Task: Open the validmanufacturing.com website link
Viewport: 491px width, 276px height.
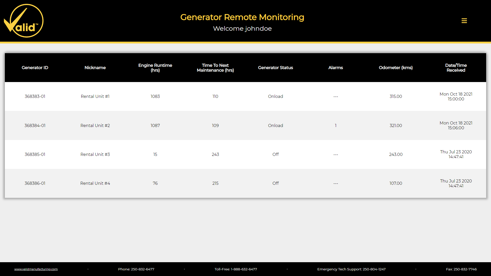Action: pyautogui.click(x=36, y=269)
